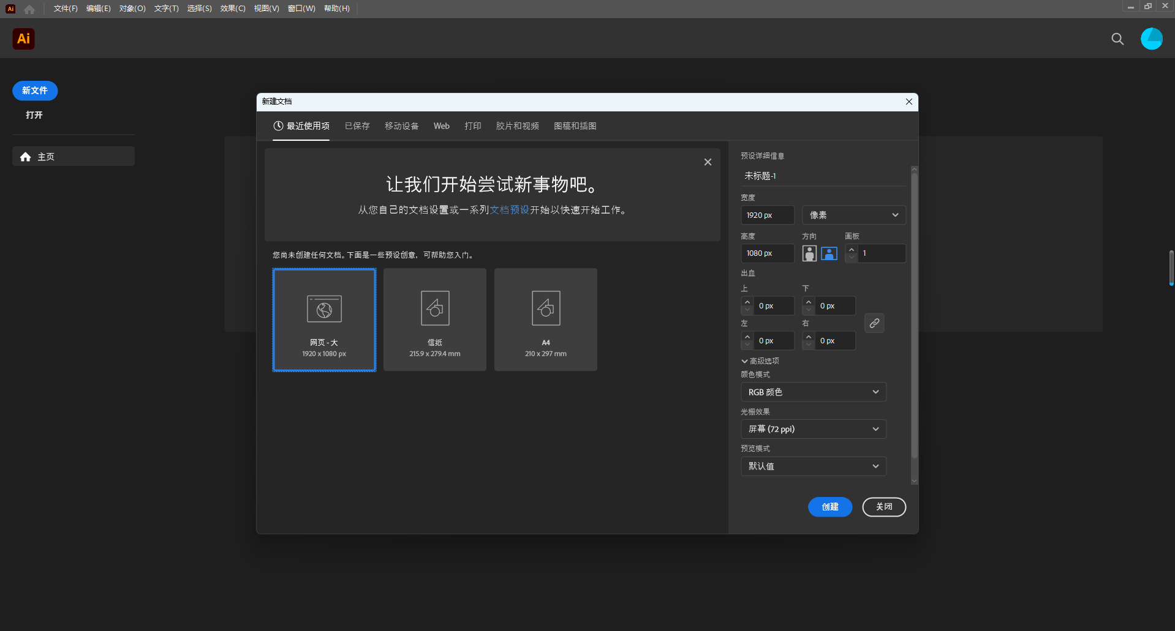Open the 文档预设 link

point(510,209)
